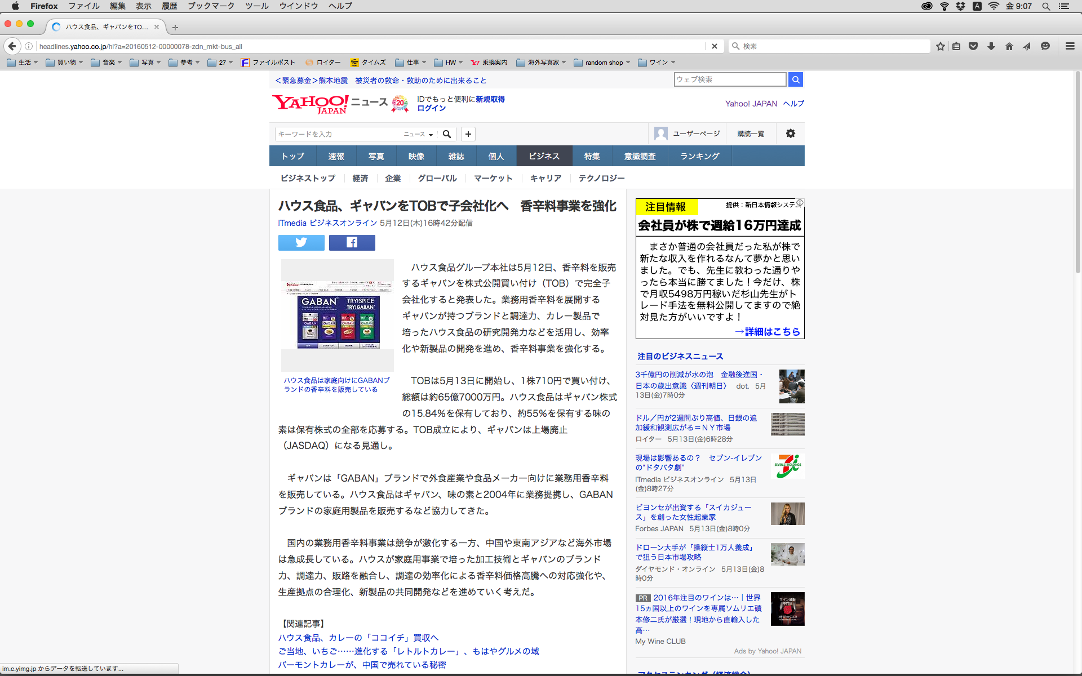Click the plus button beside keyword search

tap(468, 134)
